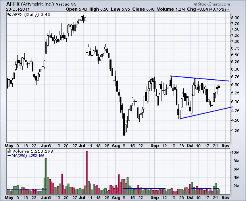Open the StockCharts.com copyright link
The width and height of the screenshot is (246, 201).
coord(212,4)
